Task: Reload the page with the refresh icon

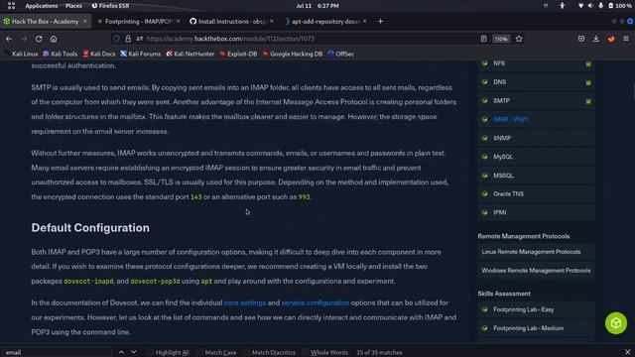Action: coord(39,39)
